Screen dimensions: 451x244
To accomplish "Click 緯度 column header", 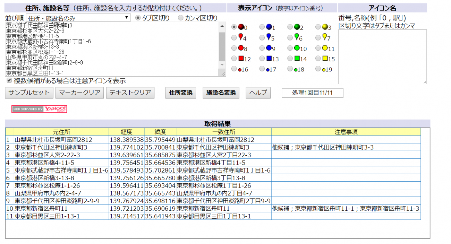I will pos(160,132).
